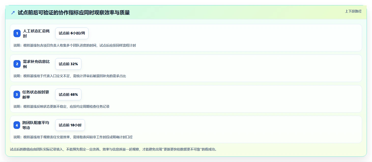Click the arrow icon beside the heading
372x162 pixels.
[x=13, y=13]
